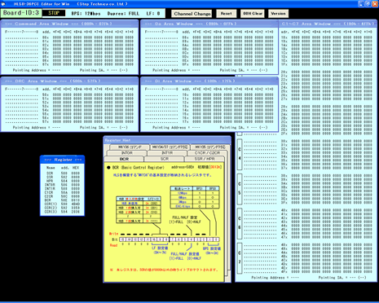Click the BCR row in Register window
379x303 pixels.
(x=62, y=200)
